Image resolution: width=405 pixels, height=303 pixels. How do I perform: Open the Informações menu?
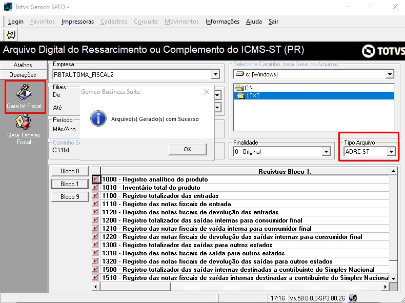(222, 22)
